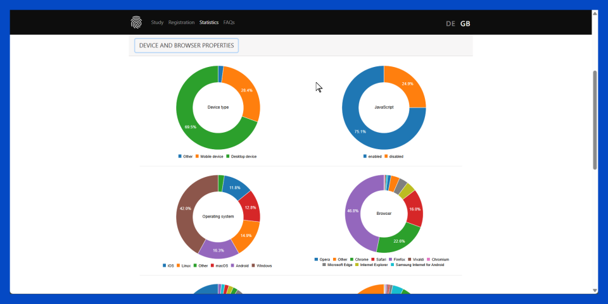Click the fingerprint logo icon
608x304 pixels.
tap(137, 22)
